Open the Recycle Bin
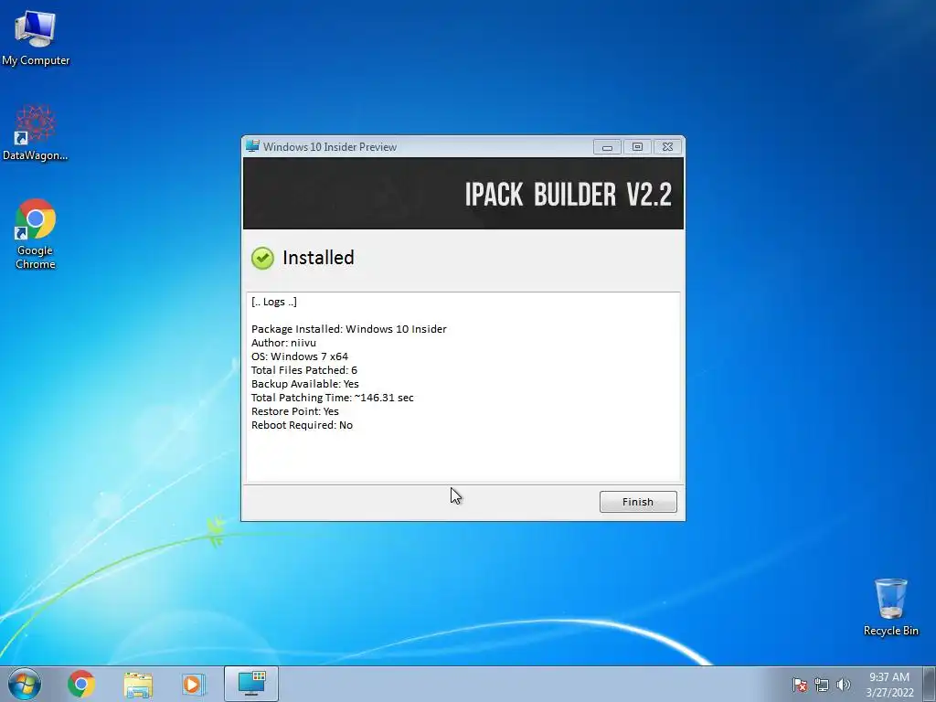 point(890,607)
